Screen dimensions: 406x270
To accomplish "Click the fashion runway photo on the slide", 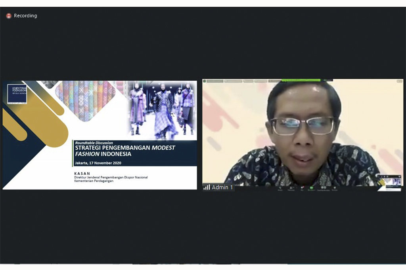I will [x=163, y=110].
